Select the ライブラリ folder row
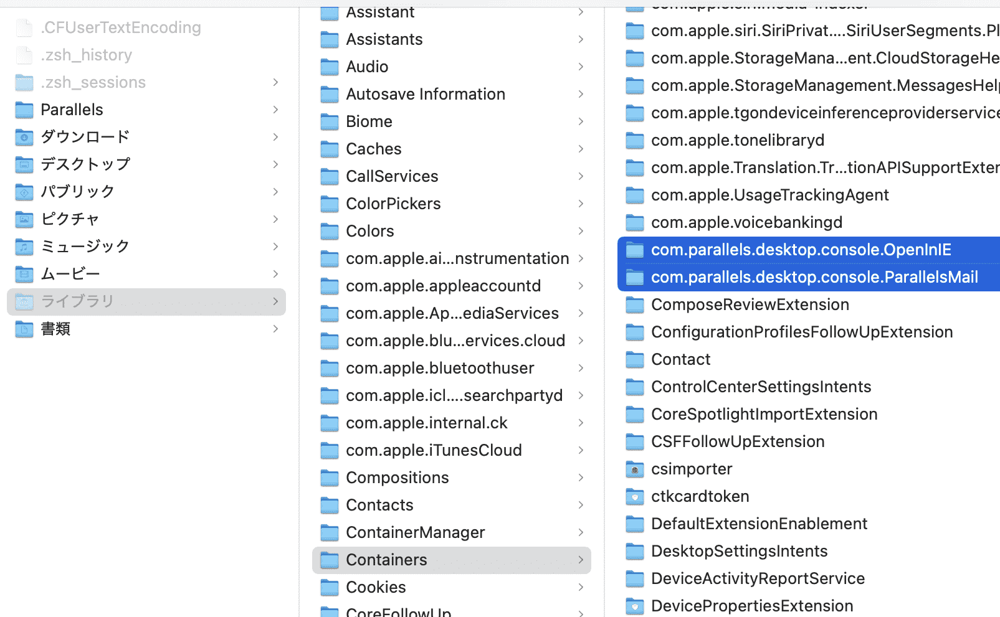Image resolution: width=1000 pixels, height=617 pixels. (146, 301)
